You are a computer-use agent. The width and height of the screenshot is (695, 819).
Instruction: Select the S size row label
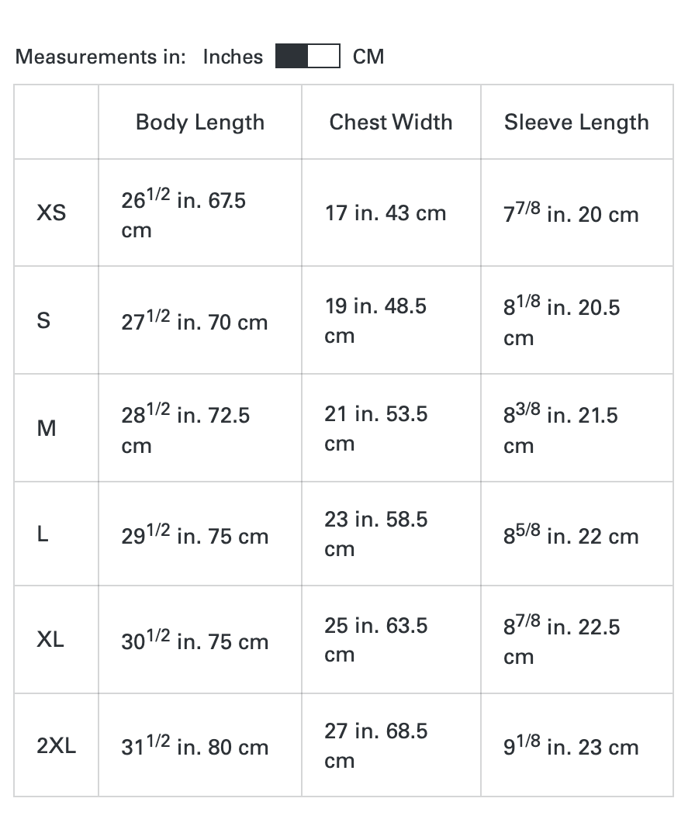pyautogui.click(x=44, y=320)
